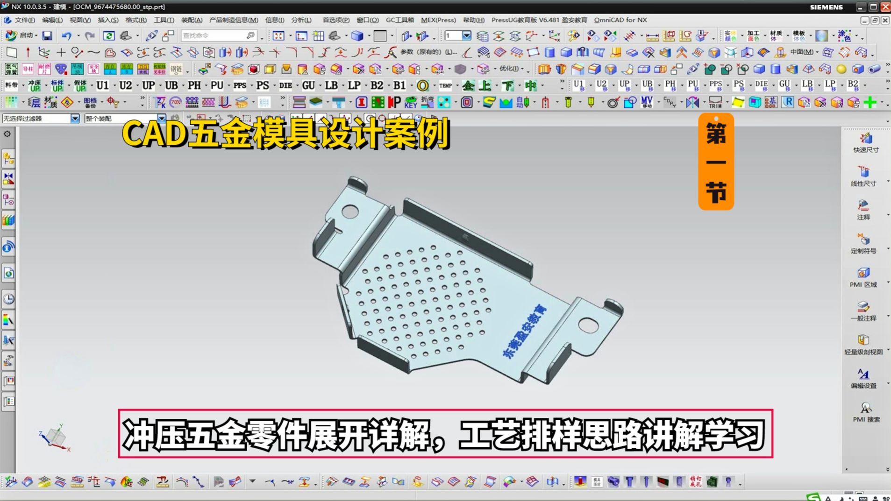
Task: Click the point plus icon
Action: 61,52
